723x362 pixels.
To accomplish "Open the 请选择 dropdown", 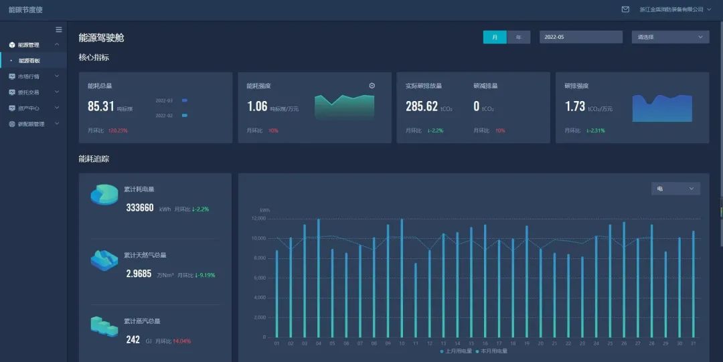I will pos(670,37).
